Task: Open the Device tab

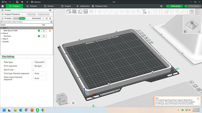Action: click(49, 6)
